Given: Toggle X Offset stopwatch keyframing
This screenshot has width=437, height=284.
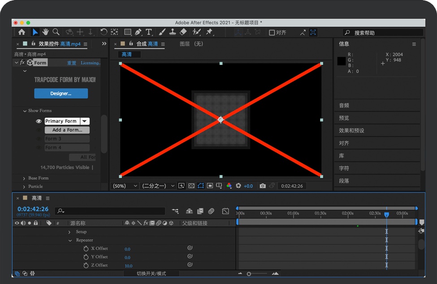Looking at the screenshot, I should pos(86,249).
